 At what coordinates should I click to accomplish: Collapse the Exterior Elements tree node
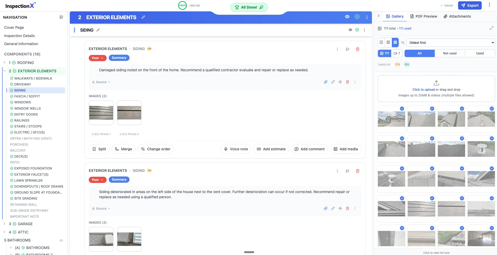(4, 71)
